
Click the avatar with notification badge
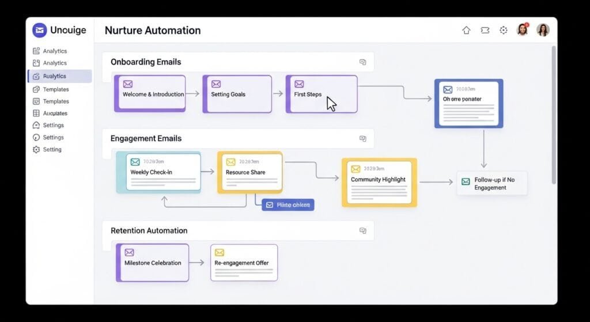pyautogui.click(x=523, y=30)
